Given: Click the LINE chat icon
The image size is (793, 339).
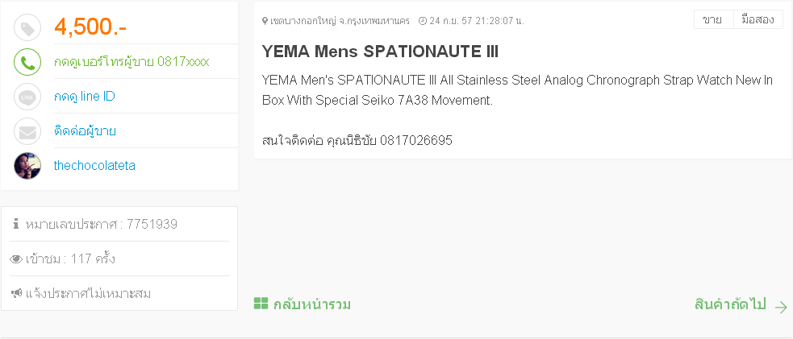Looking at the screenshot, I should pyautogui.click(x=27, y=97).
